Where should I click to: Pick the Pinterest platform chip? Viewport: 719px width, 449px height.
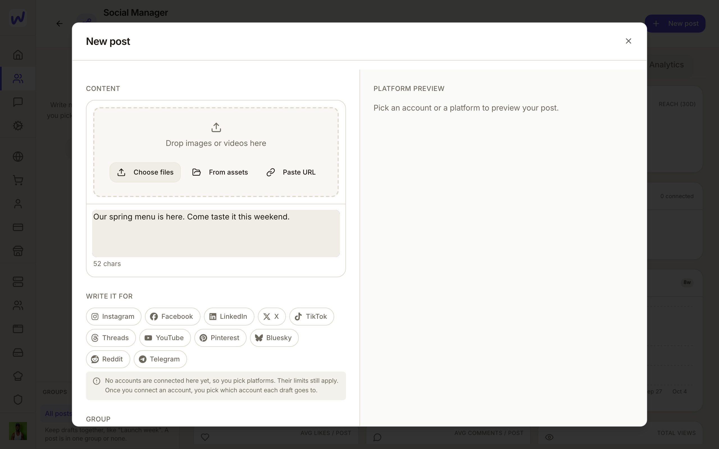pos(220,338)
